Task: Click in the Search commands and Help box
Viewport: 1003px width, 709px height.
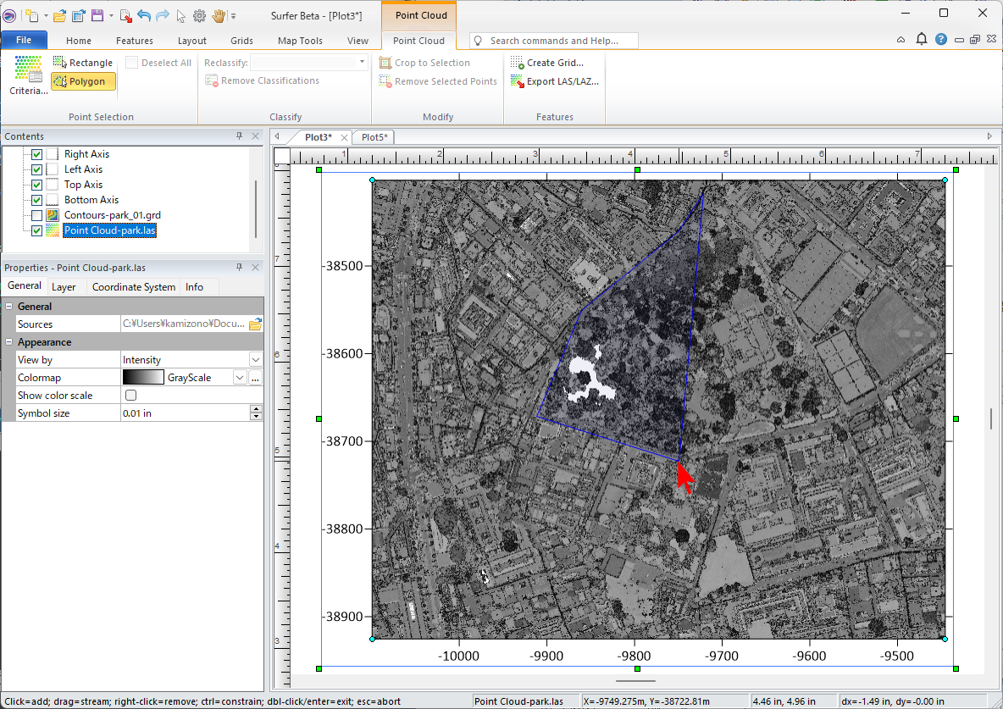Action: pyautogui.click(x=553, y=41)
